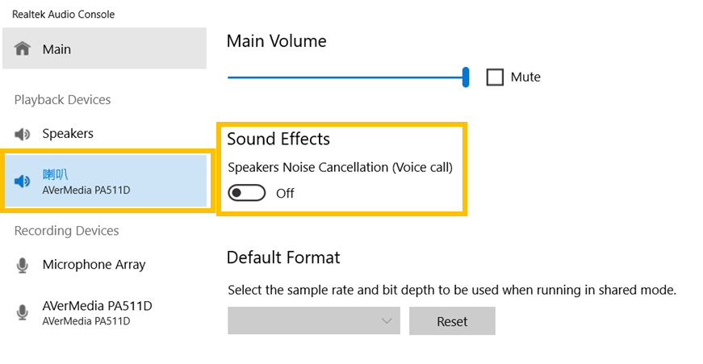Click the dropdown chevron arrow for Default Format
The image size is (703, 364).
386,321
